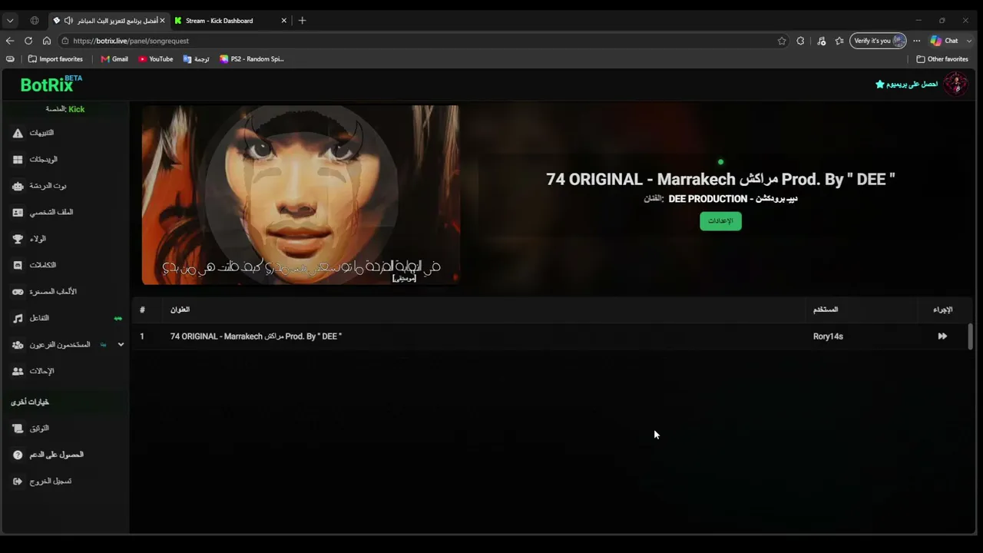Open the loyalty (الولاء) trophy icon
Image resolution: width=983 pixels, height=553 pixels.
[x=18, y=239]
